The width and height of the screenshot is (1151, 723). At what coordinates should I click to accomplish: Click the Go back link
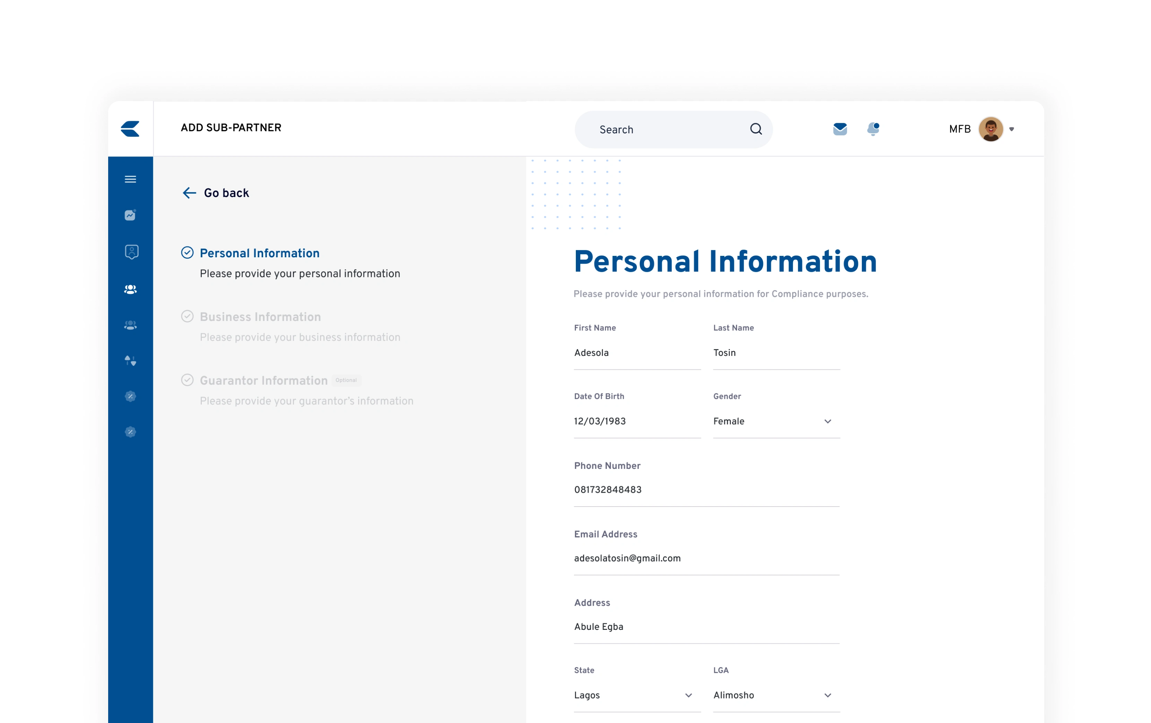[216, 193]
